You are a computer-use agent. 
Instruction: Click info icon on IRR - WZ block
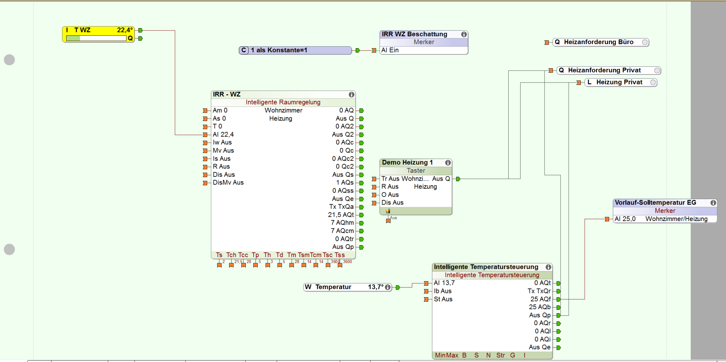point(351,95)
